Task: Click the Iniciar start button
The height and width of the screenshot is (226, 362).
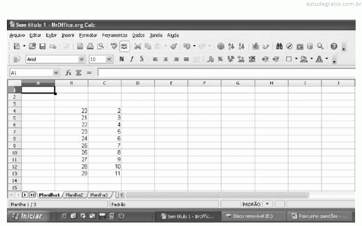Action: (29, 216)
